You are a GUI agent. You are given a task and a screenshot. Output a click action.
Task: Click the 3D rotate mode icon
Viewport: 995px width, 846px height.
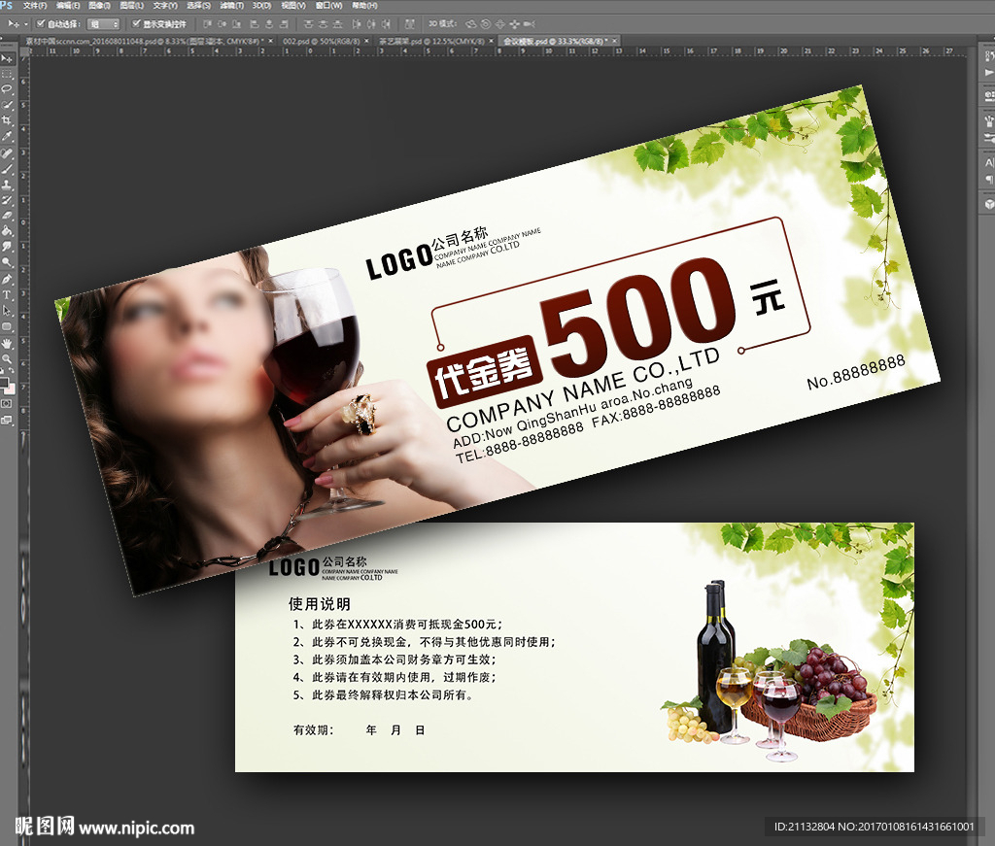coord(471,24)
